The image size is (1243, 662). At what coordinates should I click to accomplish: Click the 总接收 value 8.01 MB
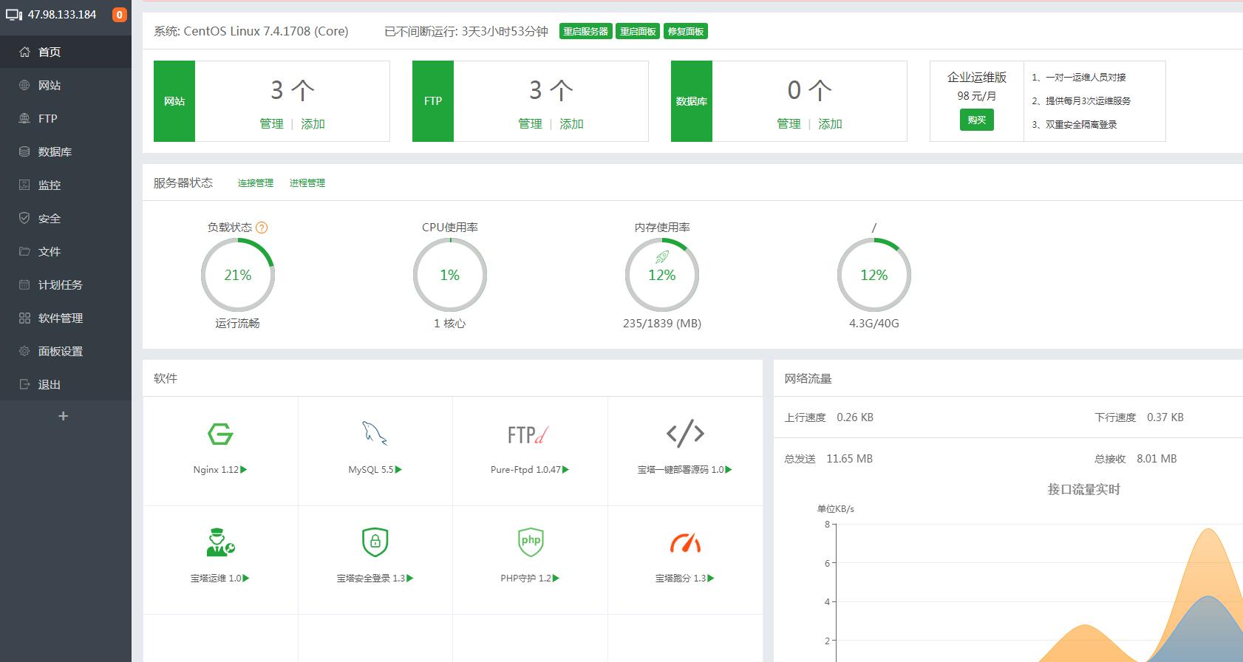tap(1157, 459)
